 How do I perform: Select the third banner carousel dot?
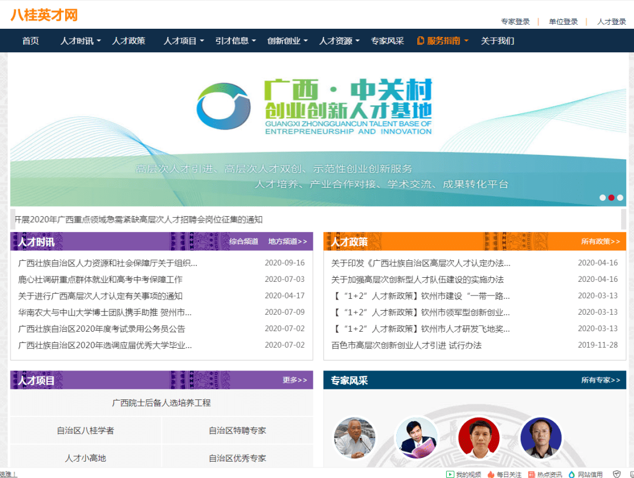tap(620, 198)
